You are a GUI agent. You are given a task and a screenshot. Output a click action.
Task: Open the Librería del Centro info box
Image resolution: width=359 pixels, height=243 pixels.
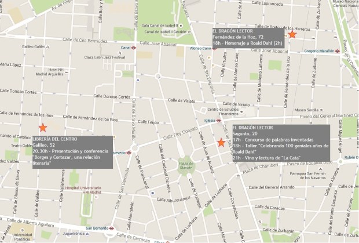point(73,152)
